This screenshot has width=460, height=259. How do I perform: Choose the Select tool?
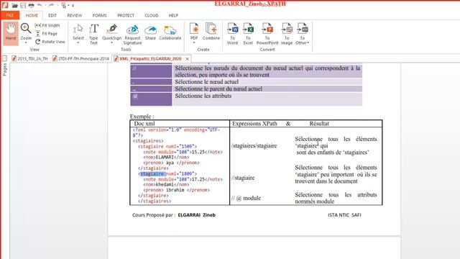78,32
